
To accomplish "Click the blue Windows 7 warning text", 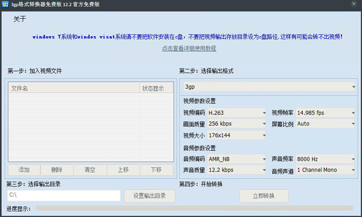I will point(188,37).
